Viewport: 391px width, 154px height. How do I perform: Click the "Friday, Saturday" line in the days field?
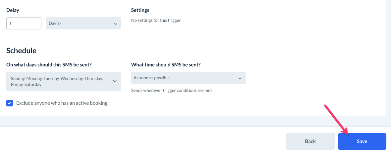click(x=26, y=85)
